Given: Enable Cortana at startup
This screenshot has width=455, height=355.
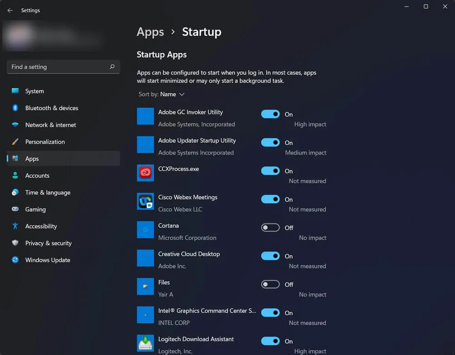Looking at the screenshot, I should tap(270, 227).
